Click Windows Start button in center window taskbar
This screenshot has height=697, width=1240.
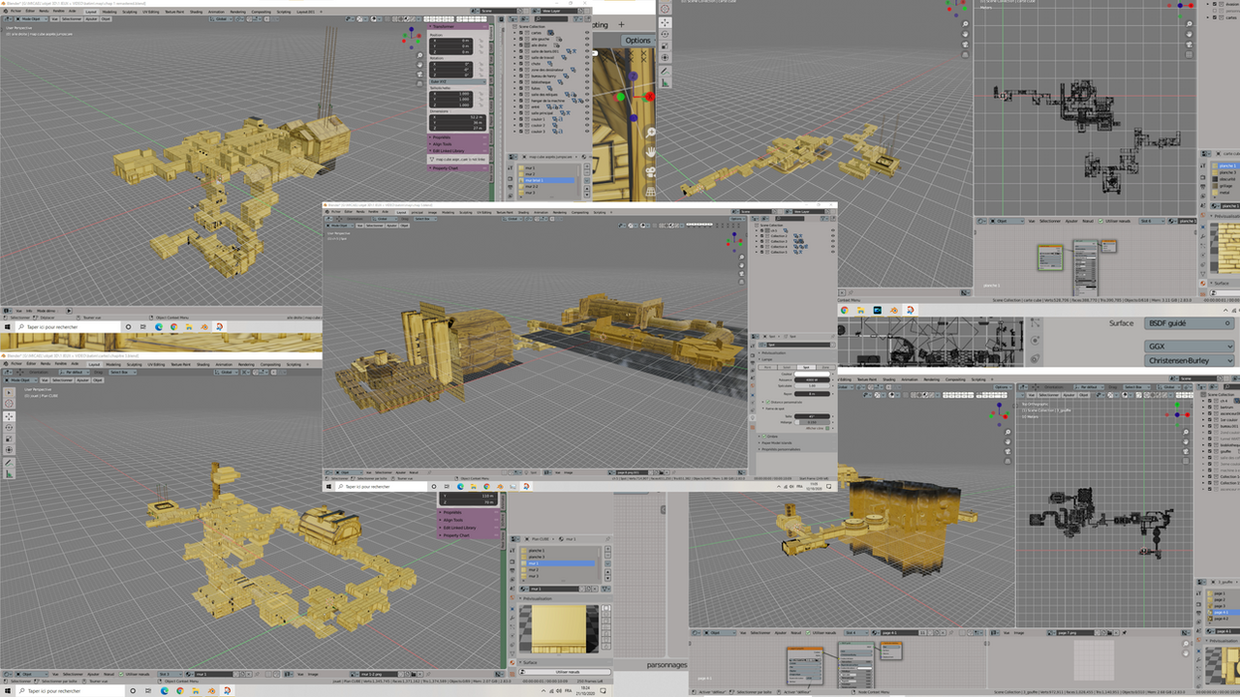click(328, 487)
